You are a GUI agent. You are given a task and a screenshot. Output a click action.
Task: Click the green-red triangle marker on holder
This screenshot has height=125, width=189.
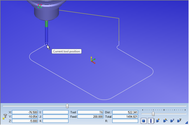40,6
